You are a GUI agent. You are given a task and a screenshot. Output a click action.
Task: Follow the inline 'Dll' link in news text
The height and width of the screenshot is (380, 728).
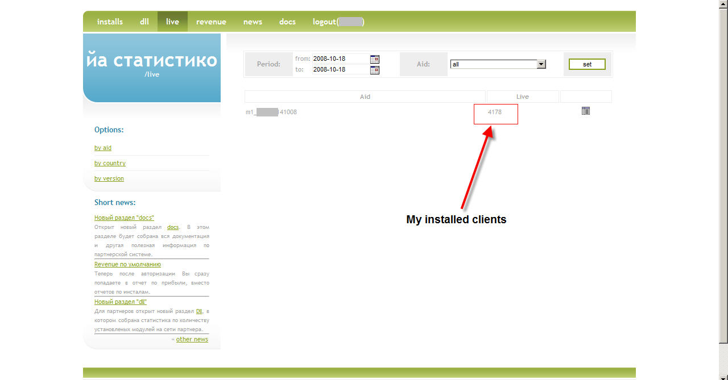(x=199, y=311)
